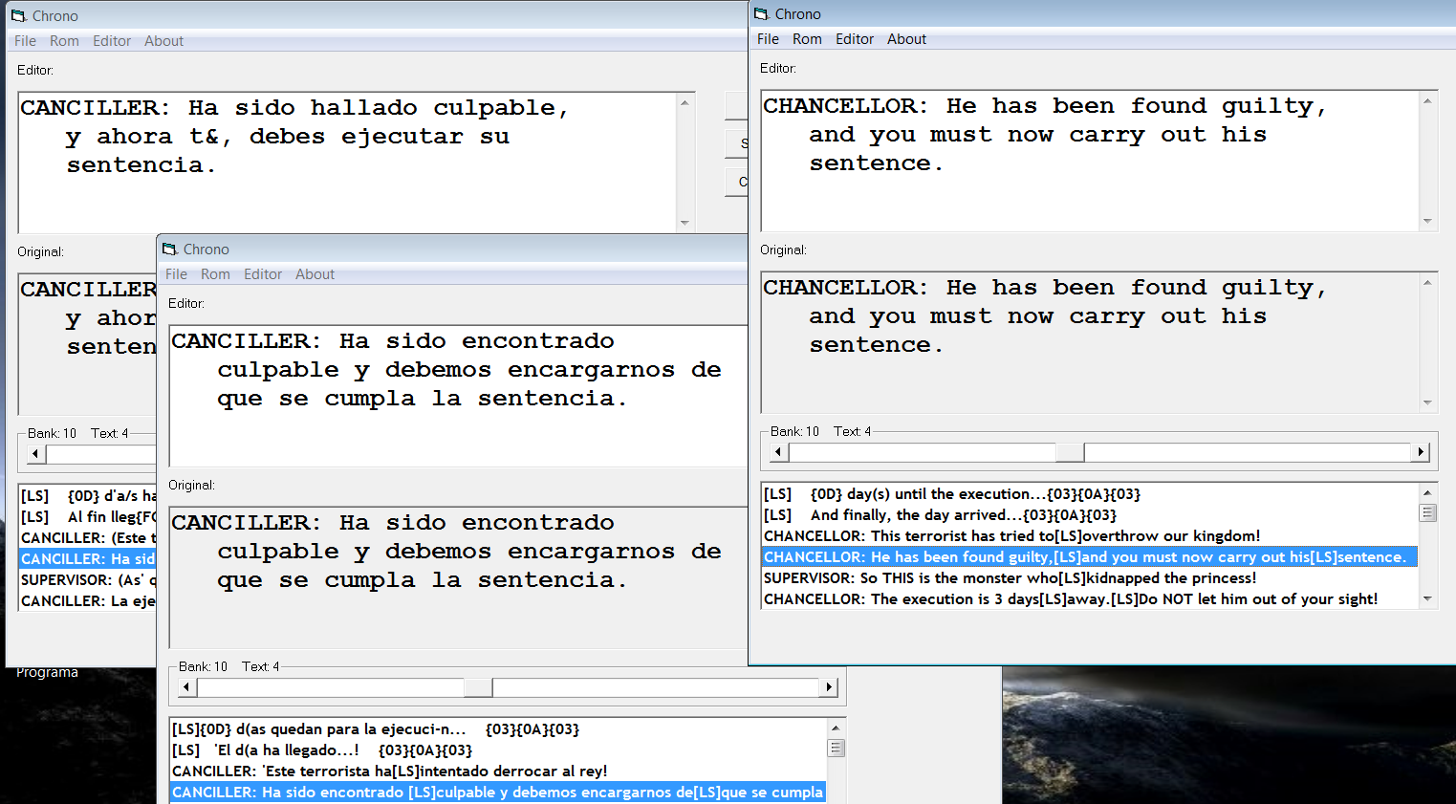Click down arrow of English Editor box scrollbar

(1427, 221)
